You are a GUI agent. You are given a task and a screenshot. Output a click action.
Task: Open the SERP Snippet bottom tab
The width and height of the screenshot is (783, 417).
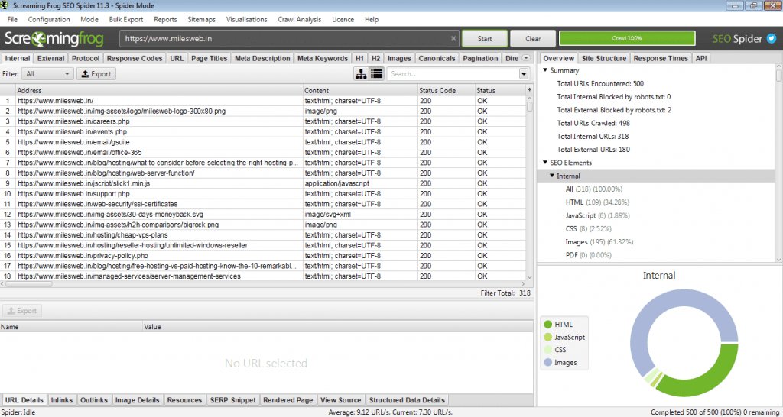click(232, 400)
